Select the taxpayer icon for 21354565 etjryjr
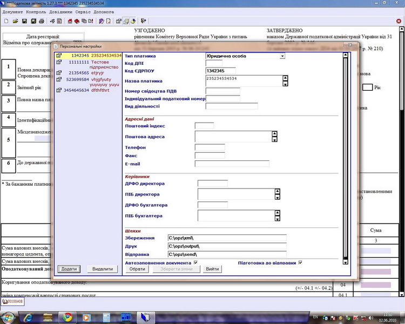405x324 pixels. (59, 72)
